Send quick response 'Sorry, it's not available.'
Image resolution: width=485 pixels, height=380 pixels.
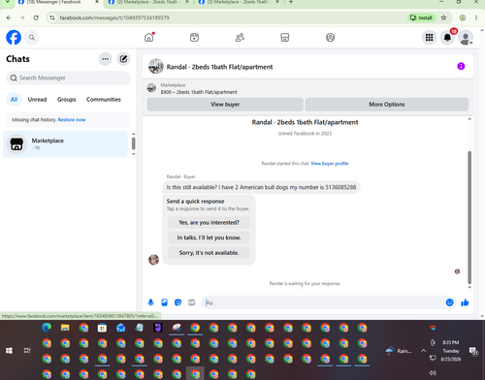coord(209,253)
